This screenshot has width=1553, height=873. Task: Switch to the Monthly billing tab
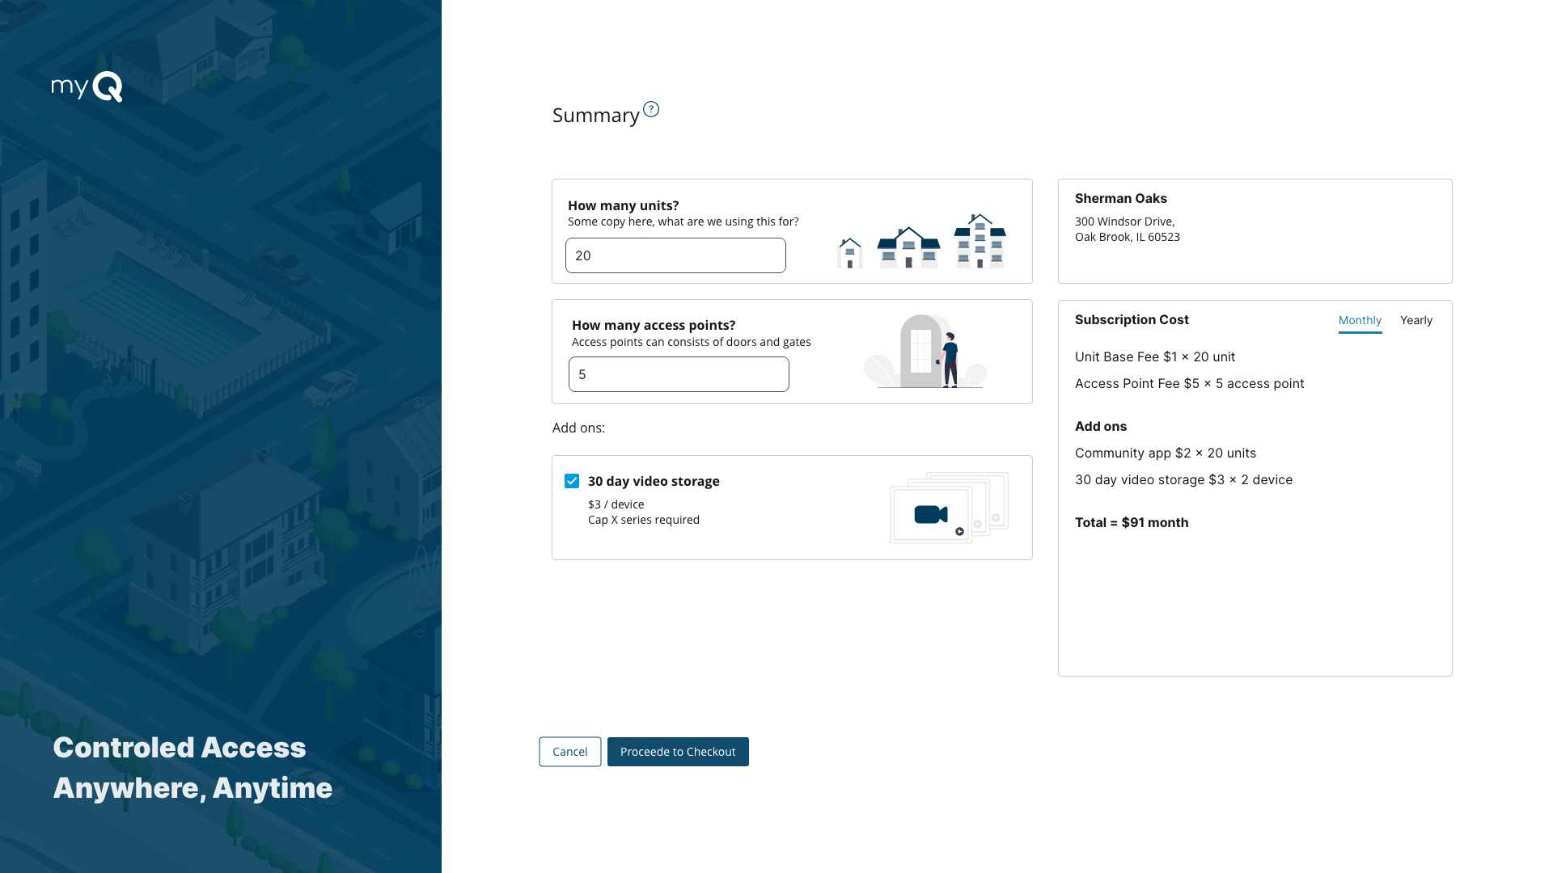tap(1360, 320)
